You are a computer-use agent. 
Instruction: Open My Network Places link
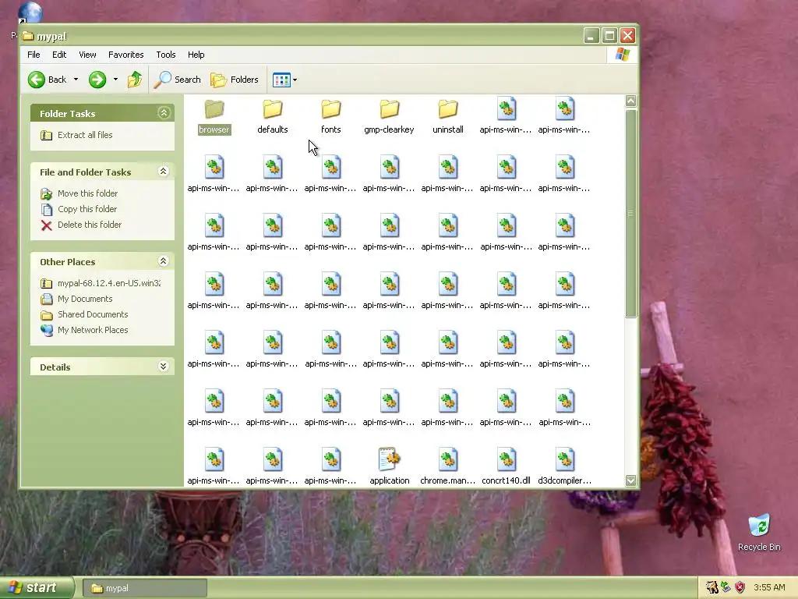[x=93, y=330]
